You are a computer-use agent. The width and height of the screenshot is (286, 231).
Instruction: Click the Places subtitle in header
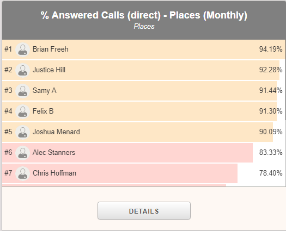click(x=144, y=27)
